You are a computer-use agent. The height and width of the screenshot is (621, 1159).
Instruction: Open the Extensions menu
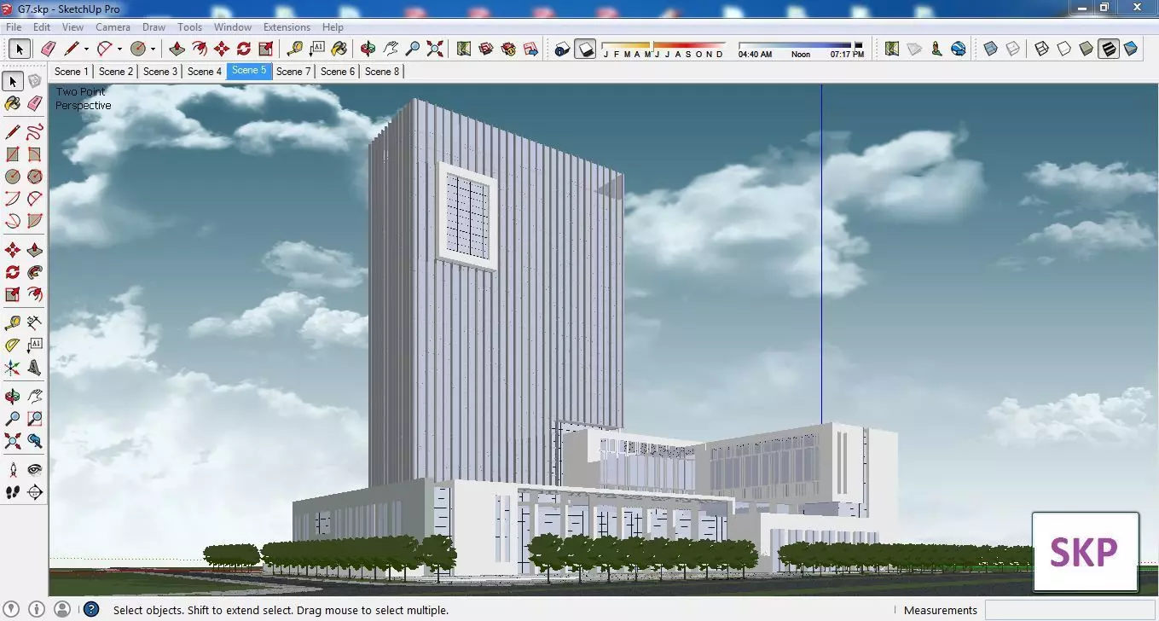[287, 27]
